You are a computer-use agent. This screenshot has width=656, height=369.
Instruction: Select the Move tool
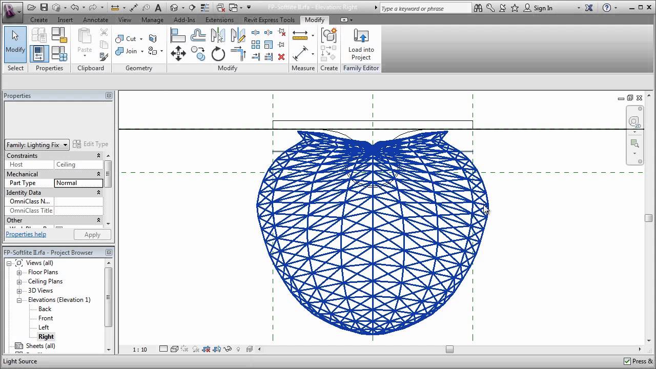click(x=178, y=53)
